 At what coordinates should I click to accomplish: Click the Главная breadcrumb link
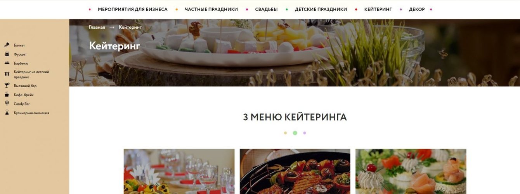pos(97,27)
